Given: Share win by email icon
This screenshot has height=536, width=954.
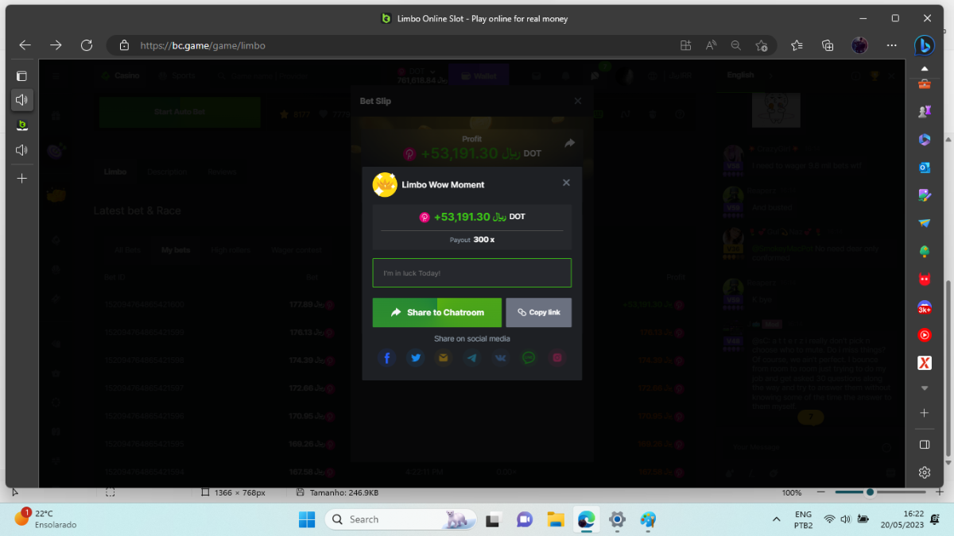Looking at the screenshot, I should coord(444,358).
